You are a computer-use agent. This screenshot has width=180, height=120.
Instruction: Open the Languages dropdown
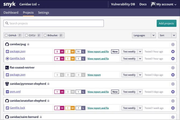[x=144, y=35]
